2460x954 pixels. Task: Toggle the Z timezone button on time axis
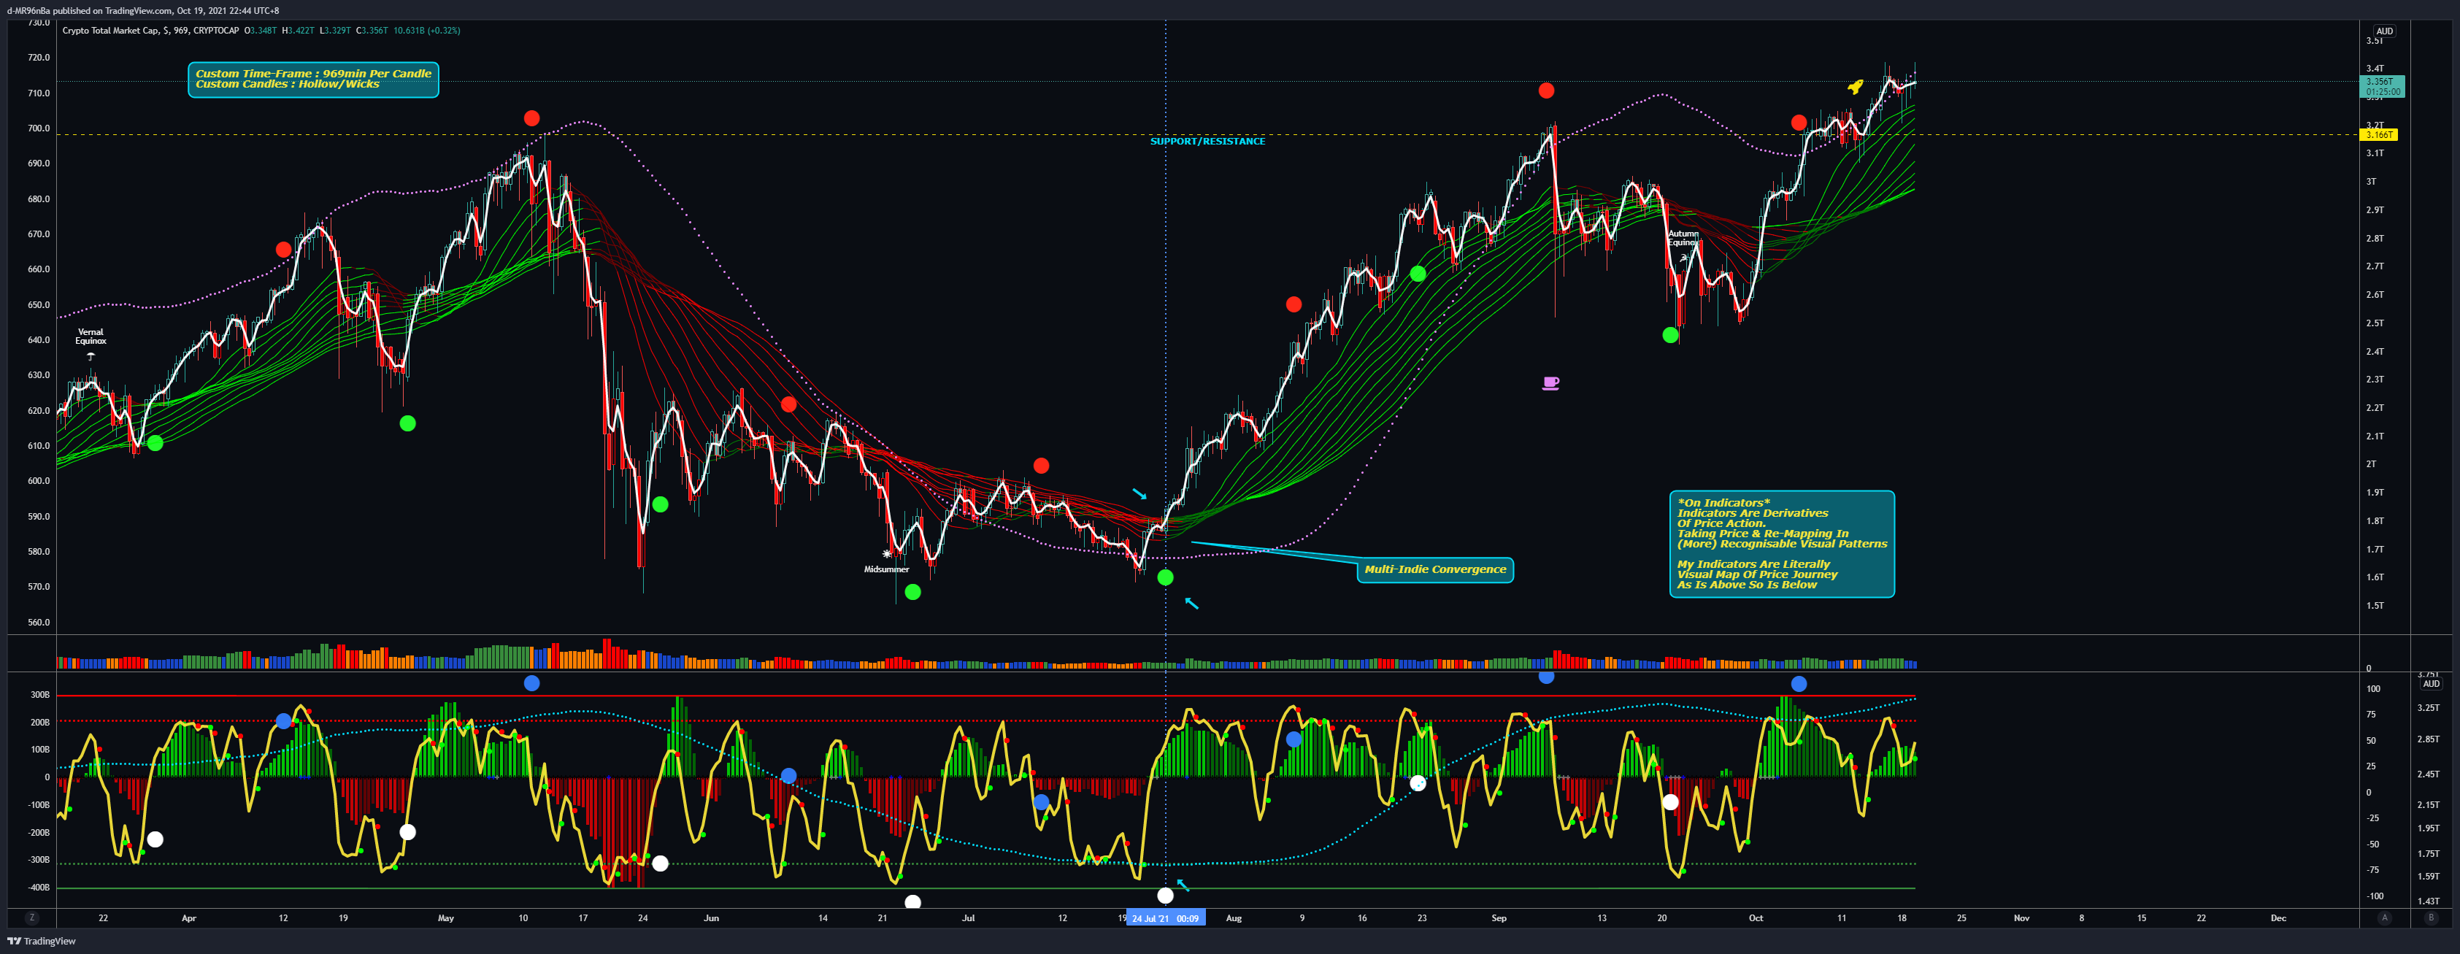(x=31, y=918)
